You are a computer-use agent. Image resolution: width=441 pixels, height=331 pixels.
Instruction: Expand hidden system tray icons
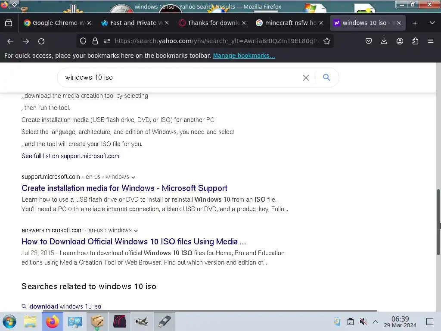376,322
